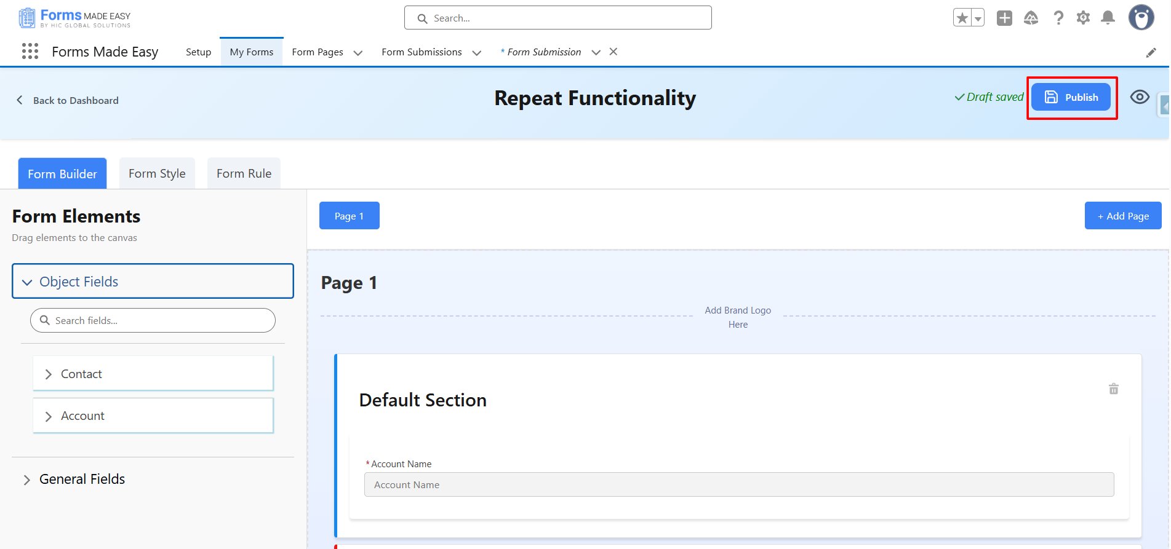The width and height of the screenshot is (1171, 549).
Task: Switch to the Form Rule tab
Action: point(244,174)
